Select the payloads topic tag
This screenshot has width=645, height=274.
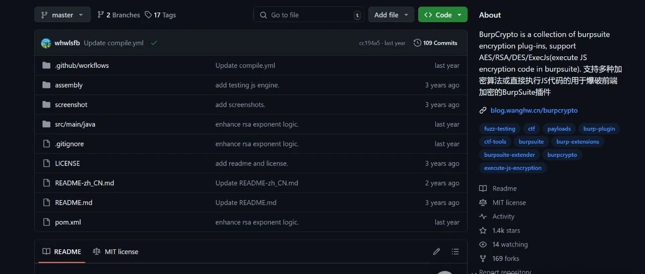[559, 129]
